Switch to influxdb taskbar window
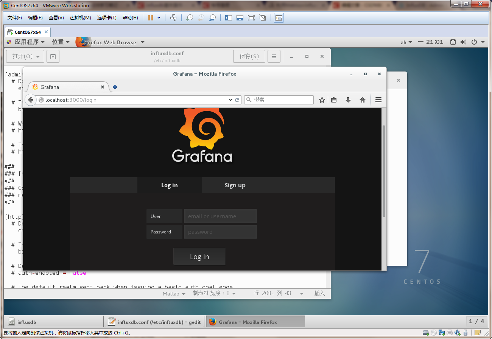This screenshot has width=492, height=339. click(x=54, y=322)
